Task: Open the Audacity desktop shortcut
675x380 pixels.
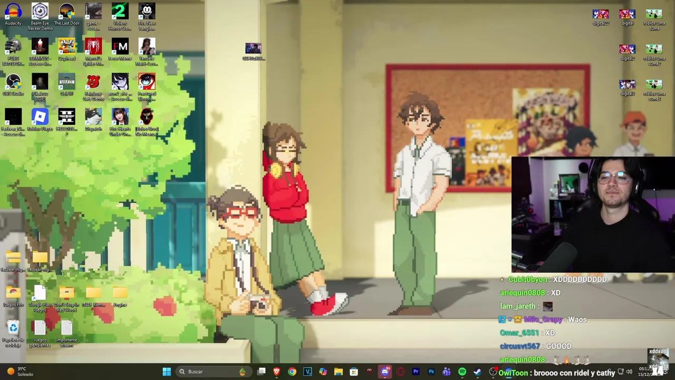Action: point(13,15)
